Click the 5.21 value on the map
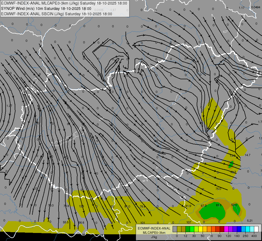 250,221
